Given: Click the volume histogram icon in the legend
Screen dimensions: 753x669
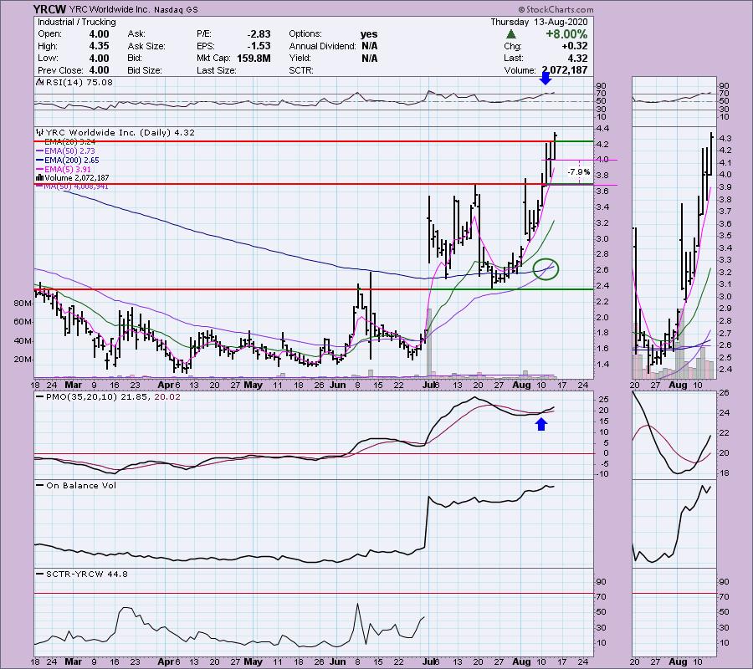Looking at the screenshot, I should [40, 178].
